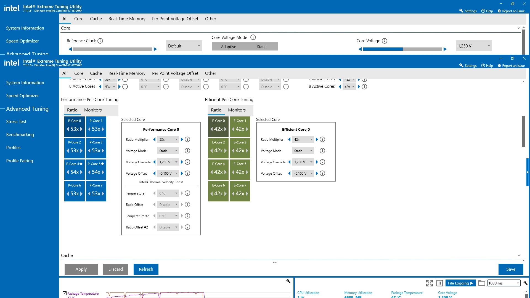530x298 pixels.
Task: Click the Core Voltage slider track
Action: (x=402, y=49)
